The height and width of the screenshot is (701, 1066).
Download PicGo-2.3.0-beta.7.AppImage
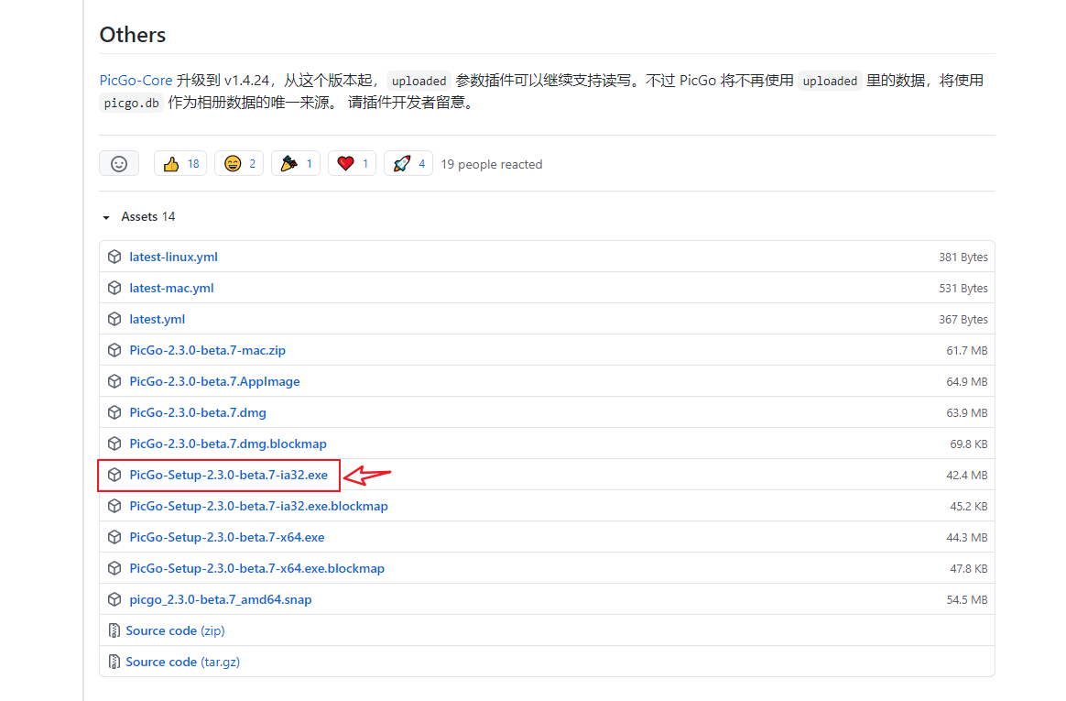pyautogui.click(x=215, y=381)
